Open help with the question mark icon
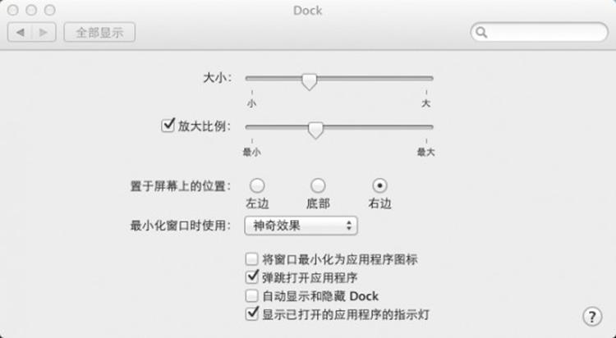This screenshot has width=616, height=338. point(592,316)
